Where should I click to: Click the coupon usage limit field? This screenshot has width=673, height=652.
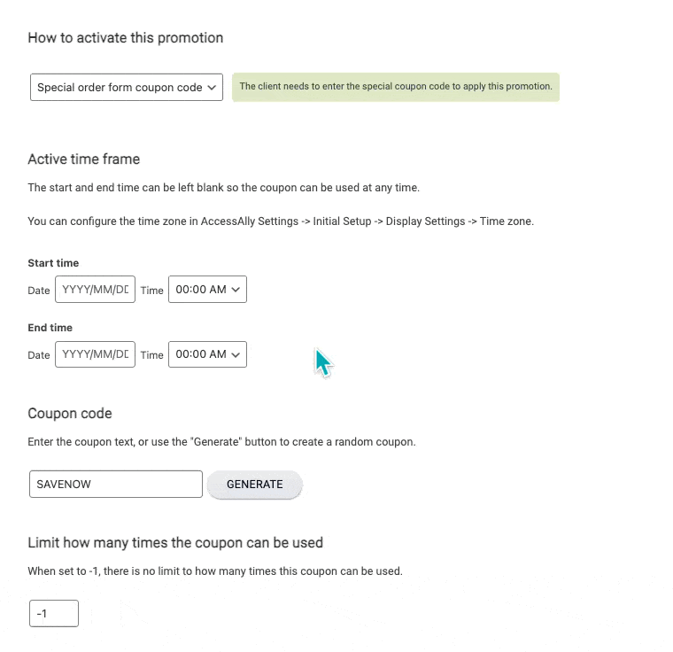point(53,613)
